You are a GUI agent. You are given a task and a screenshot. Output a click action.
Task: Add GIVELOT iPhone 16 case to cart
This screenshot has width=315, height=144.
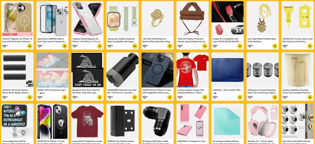[x=30, y=46]
